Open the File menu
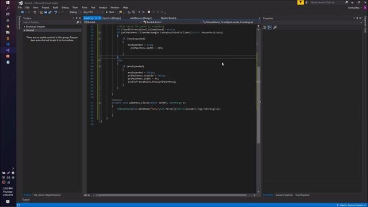 click(x=20, y=7)
